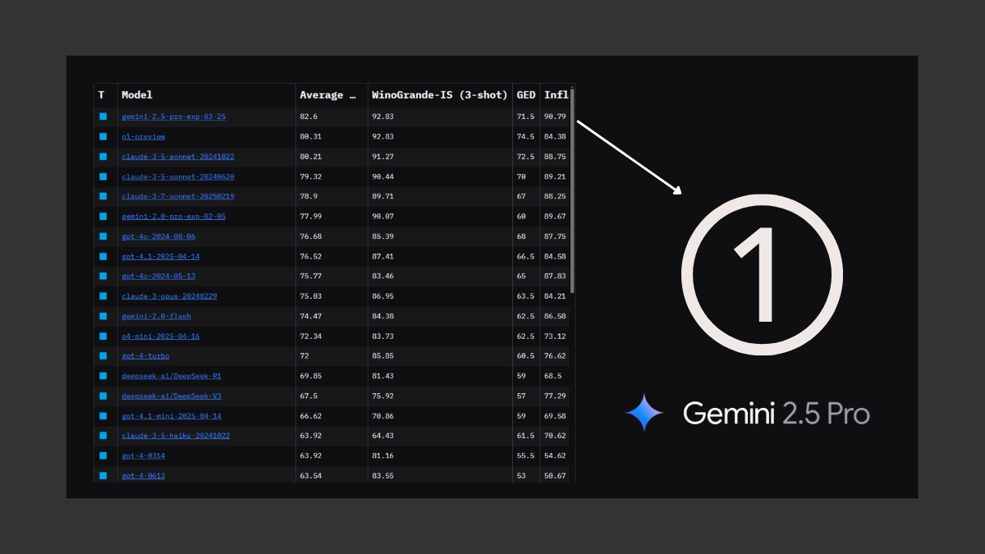
Task: Click the 80.31 average for o1-preview
Action: 310,136
